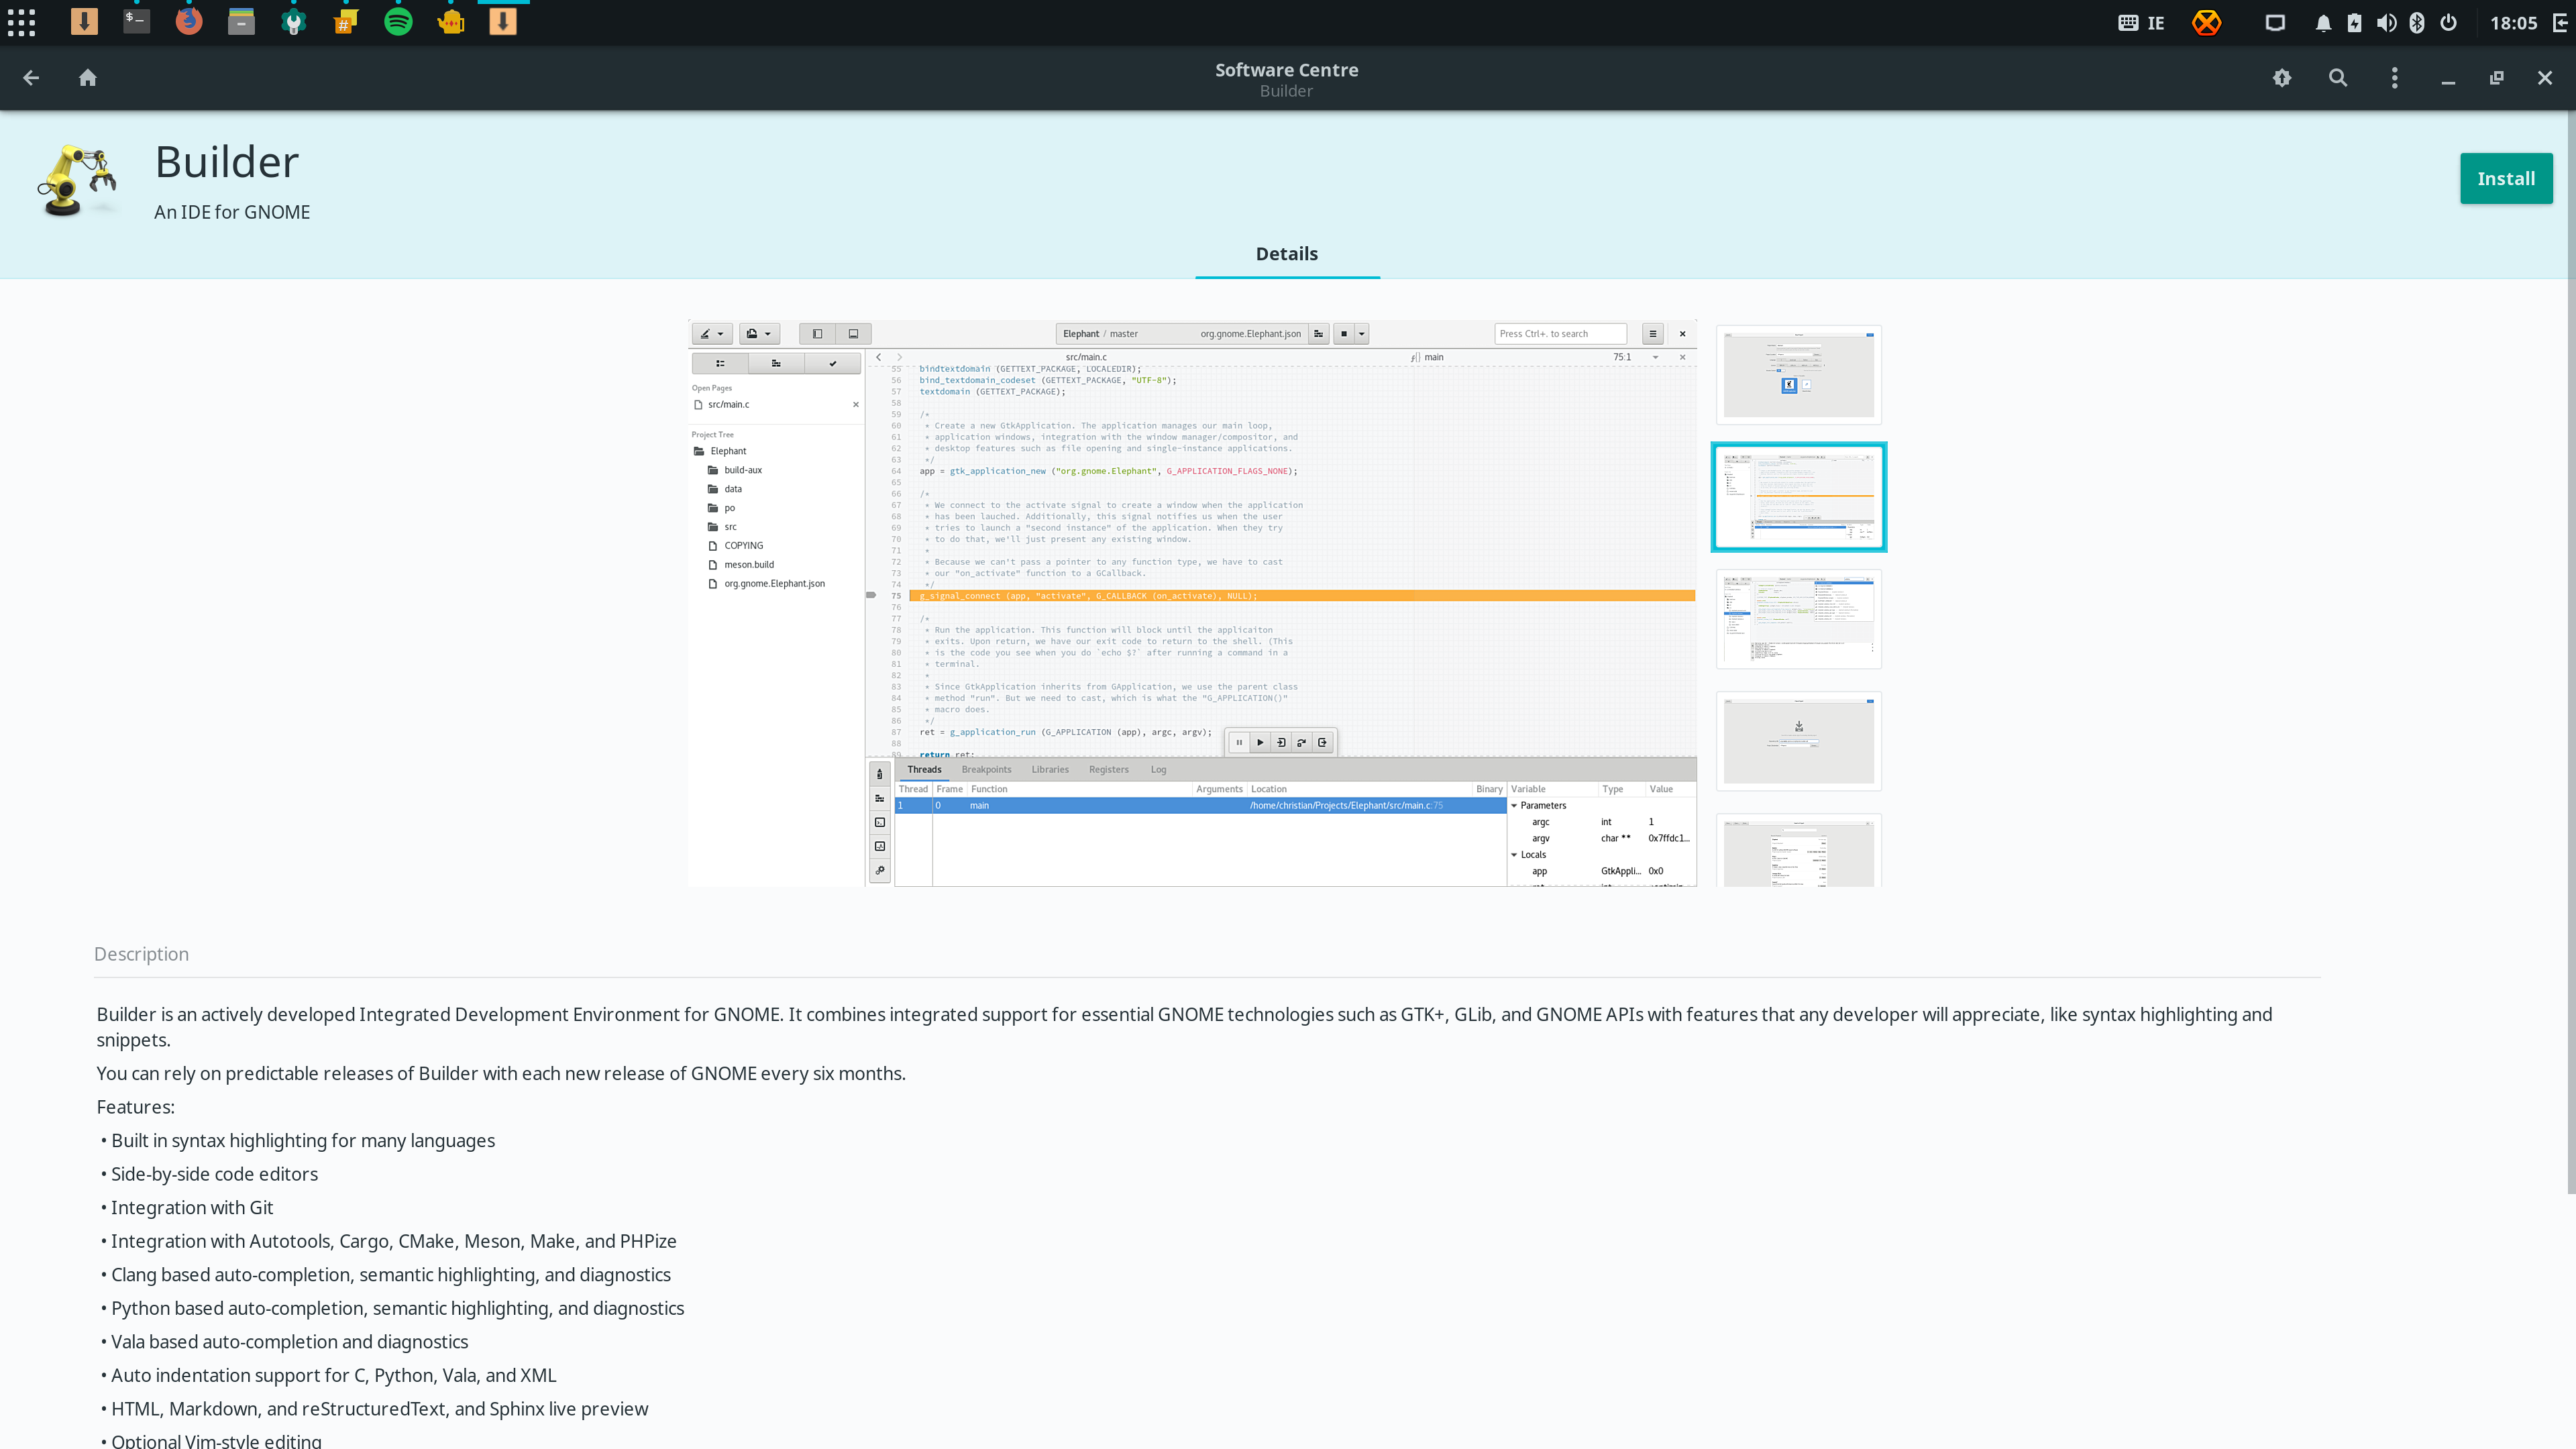Install the Builder application
Image resolution: width=2576 pixels, height=1449 pixels.
2506,178
